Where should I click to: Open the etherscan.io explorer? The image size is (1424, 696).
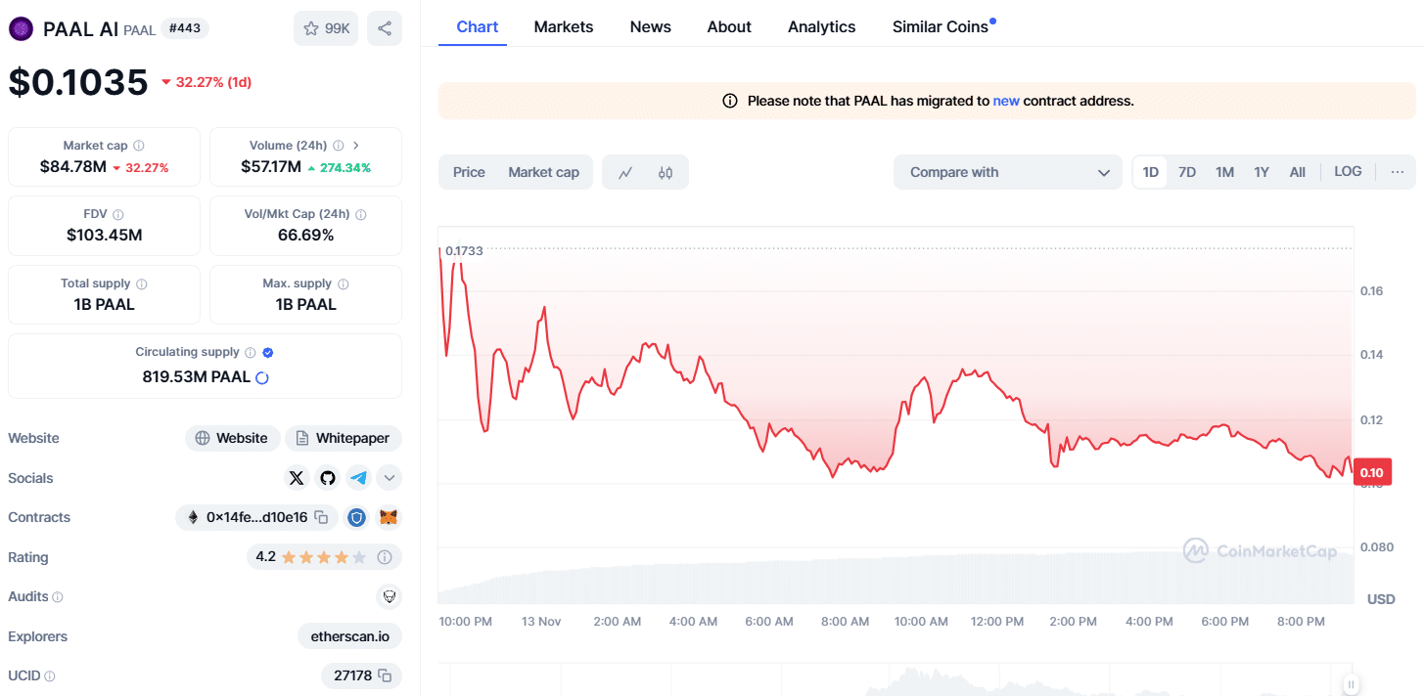(349, 636)
